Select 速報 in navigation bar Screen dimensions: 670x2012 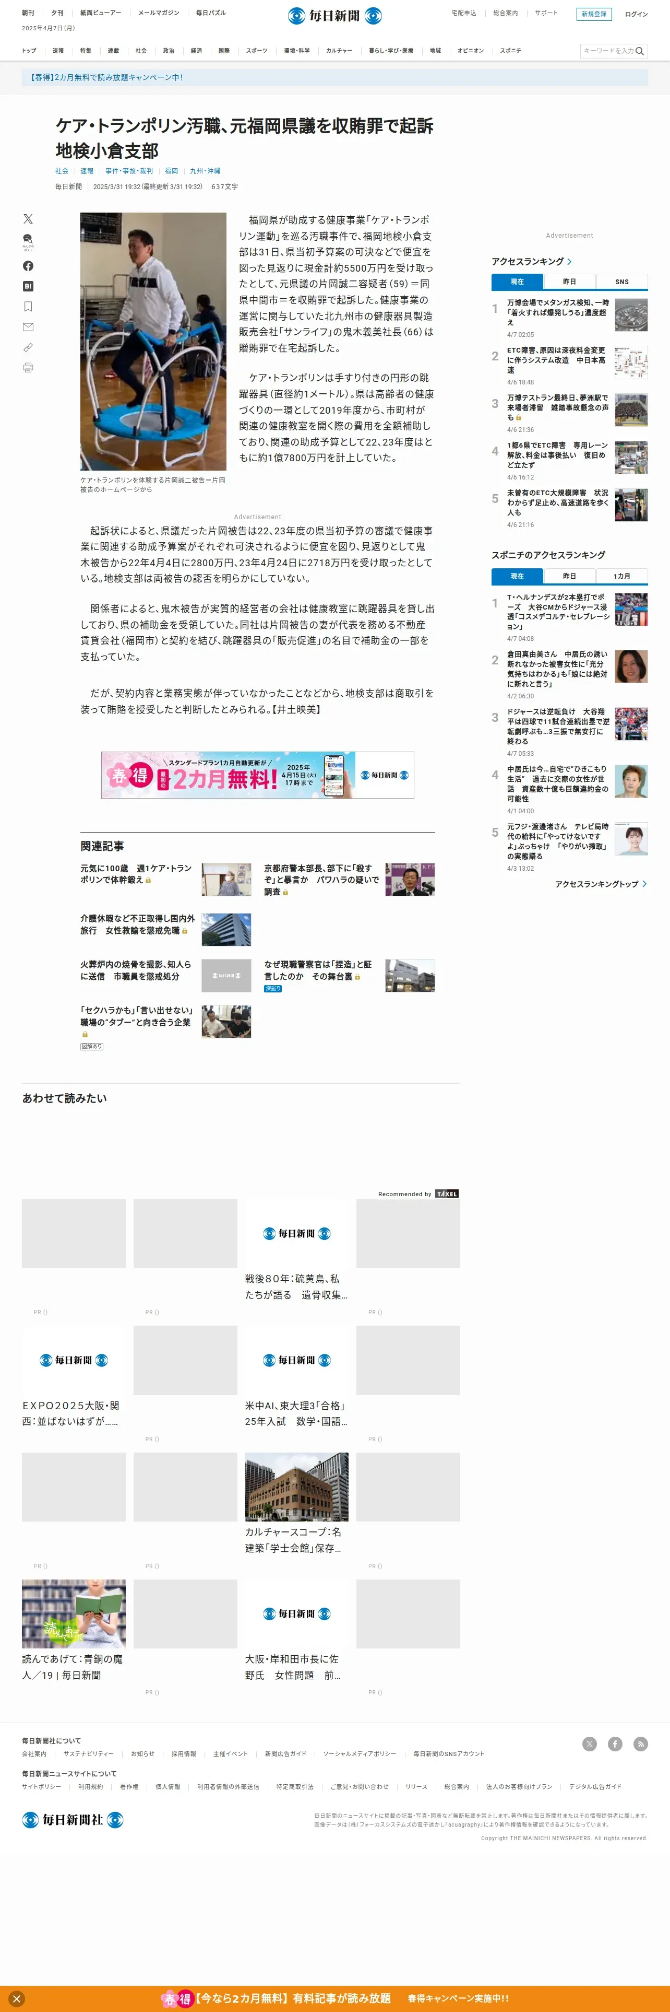(x=58, y=51)
